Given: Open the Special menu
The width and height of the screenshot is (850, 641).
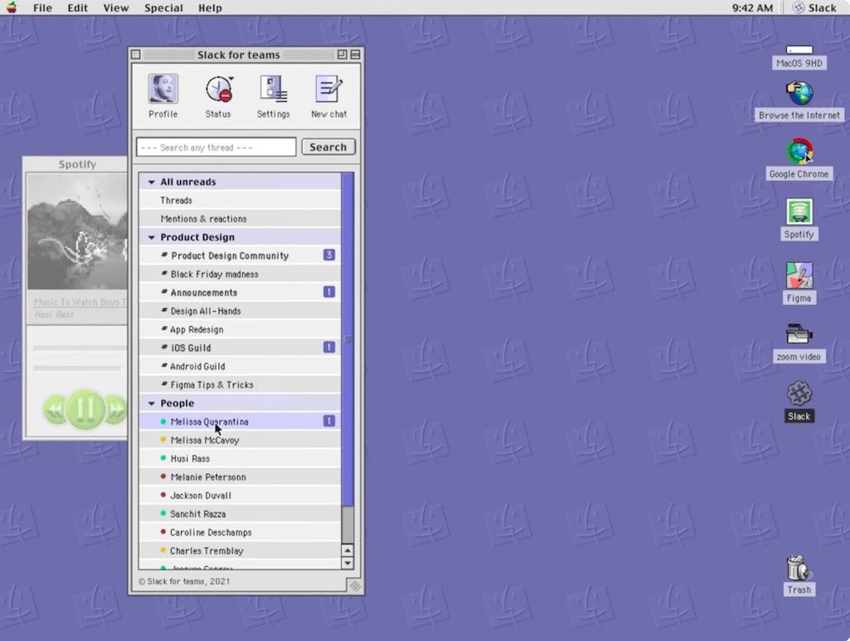Looking at the screenshot, I should tap(163, 8).
